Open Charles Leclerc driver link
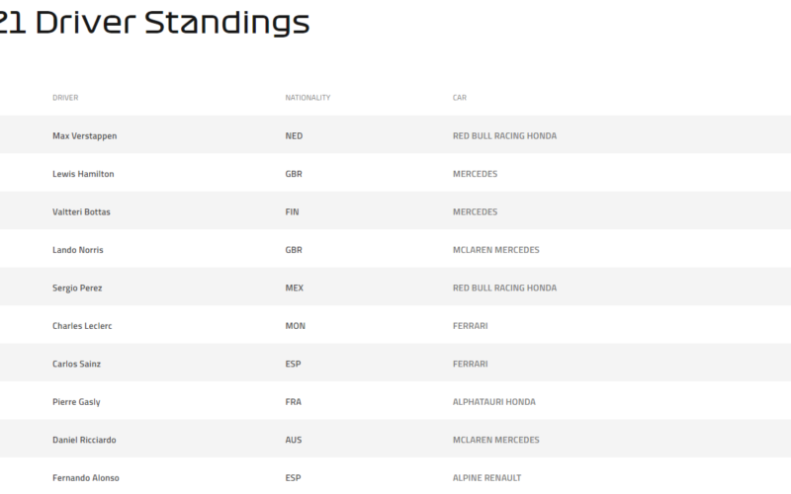 [x=82, y=326]
